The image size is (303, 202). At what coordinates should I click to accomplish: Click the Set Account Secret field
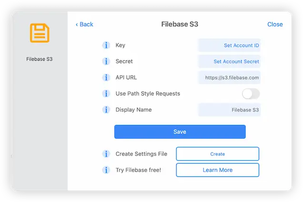pos(229,61)
